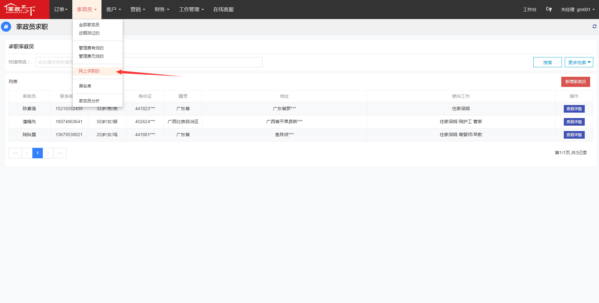This screenshot has height=303, width=599.
Task: View details for 陆秋露
Action: pyautogui.click(x=574, y=135)
